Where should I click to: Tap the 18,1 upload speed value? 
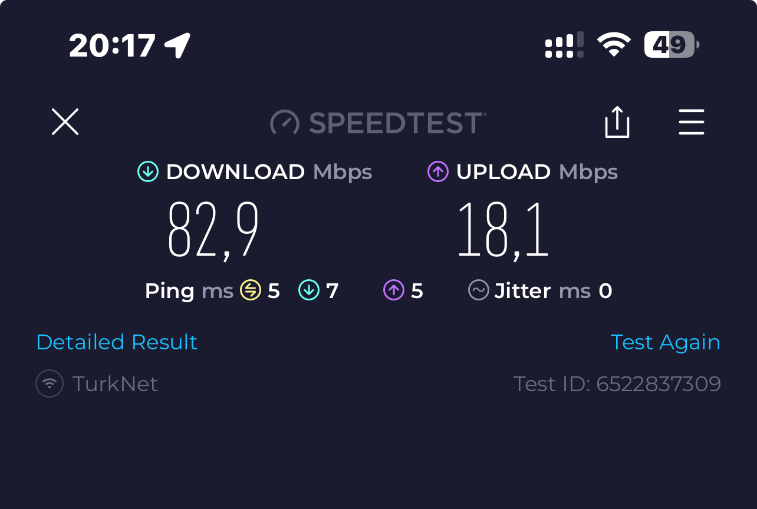503,230
